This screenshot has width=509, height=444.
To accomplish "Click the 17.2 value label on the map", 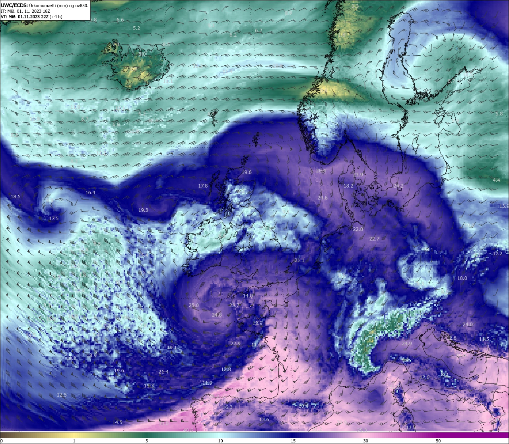I will 497,254.
